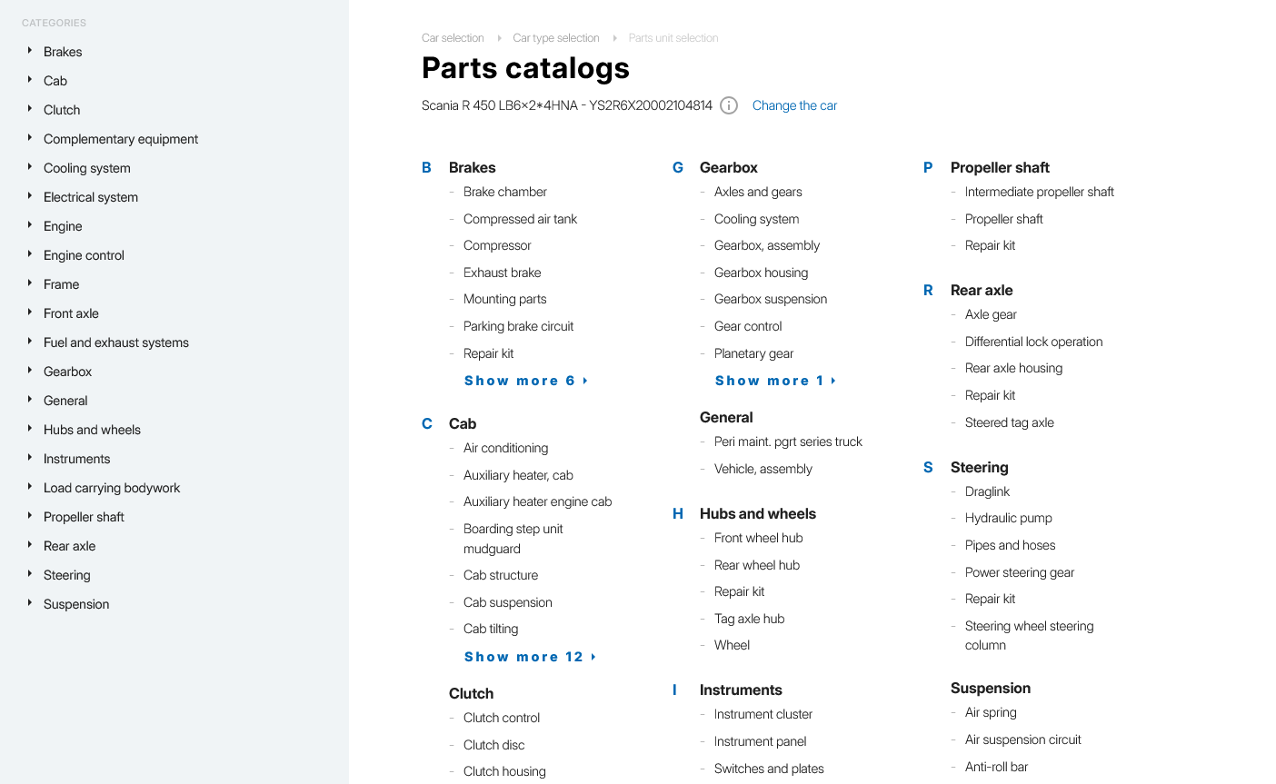This screenshot has height=784, width=1276.
Task: Expand the Brakes category arrow in sidebar
Action: click(30, 51)
